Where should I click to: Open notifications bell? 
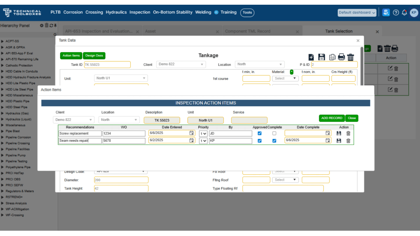(x=405, y=13)
